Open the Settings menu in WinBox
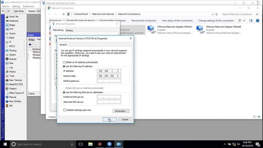Screen dimensions: 263x148 point(16,7)
